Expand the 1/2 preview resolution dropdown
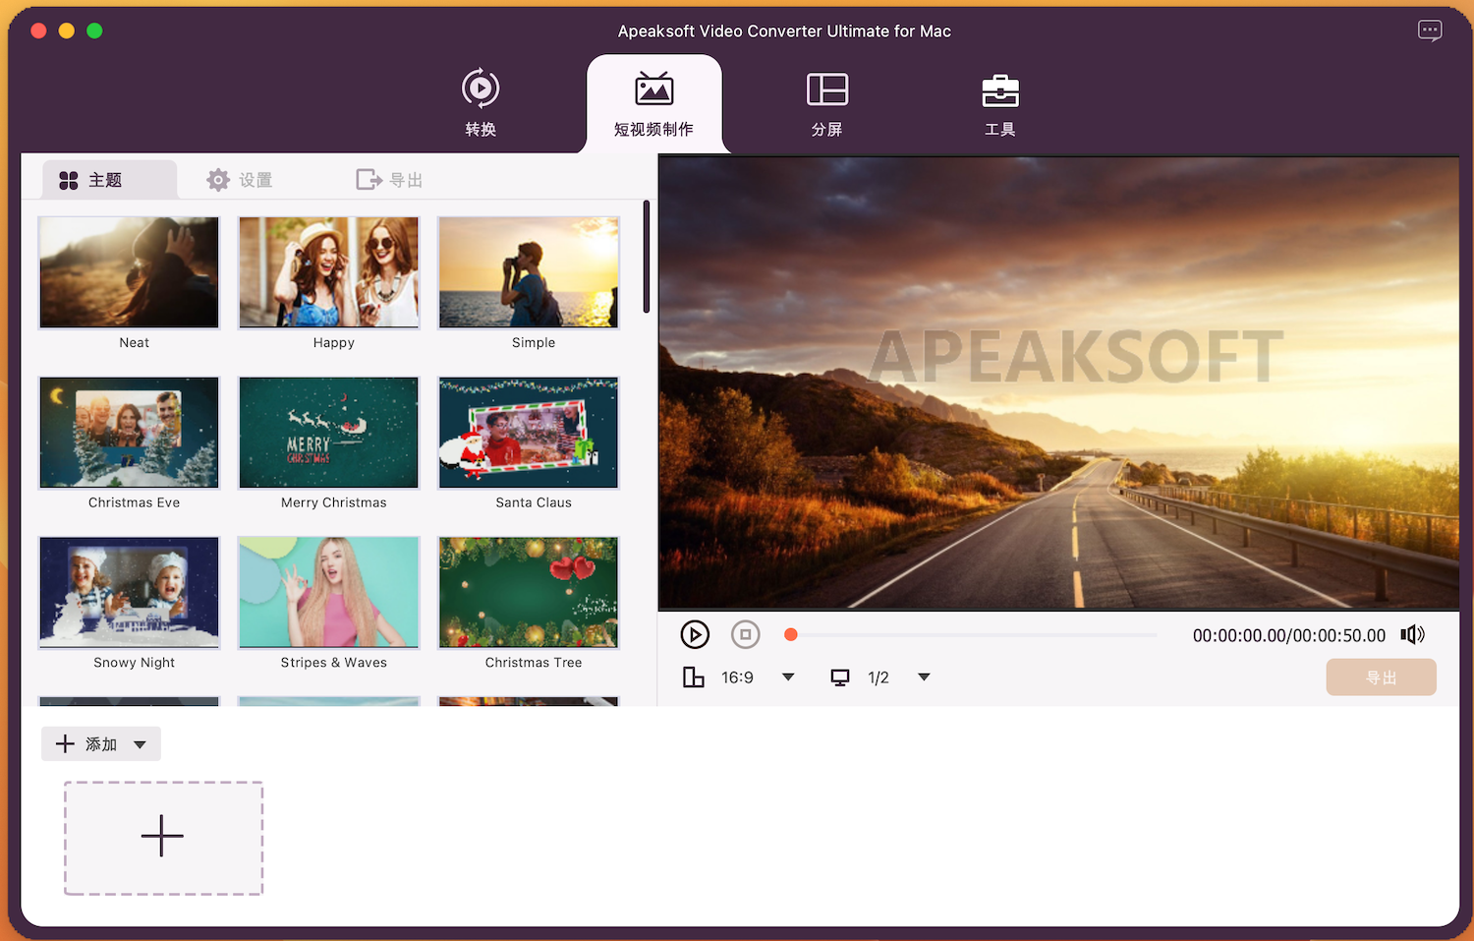Viewport: 1474px width, 941px height. 924,677
